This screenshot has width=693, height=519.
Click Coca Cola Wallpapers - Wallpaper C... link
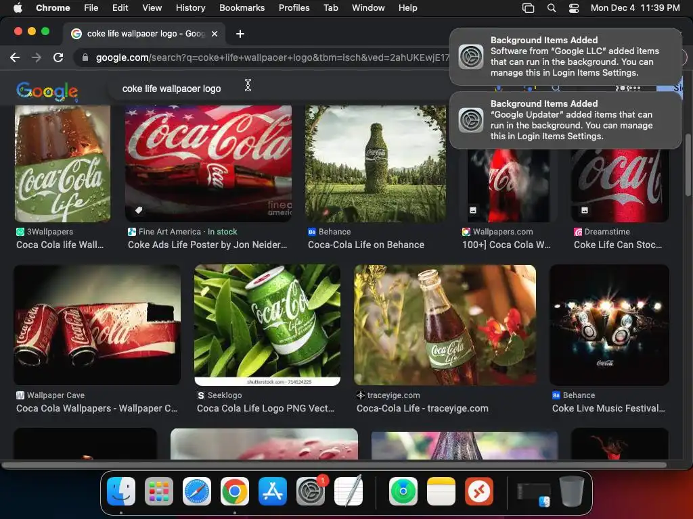pos(97,409)
